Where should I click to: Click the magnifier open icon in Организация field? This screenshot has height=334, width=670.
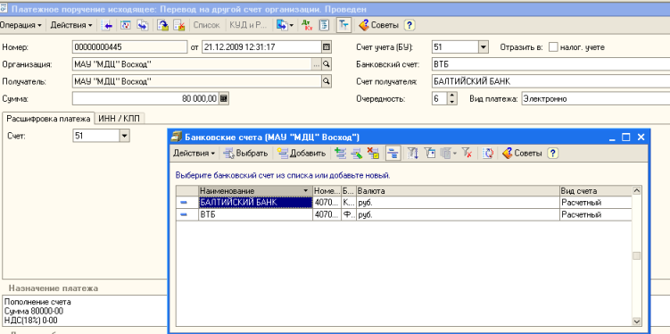pyautogui.click(x=327, y=64)
